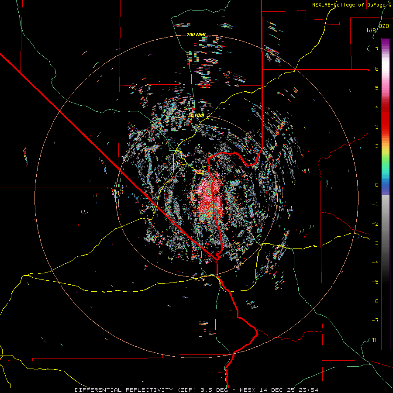Click the -4 value on the dB scale
The image size is (393, 393).
pyautogui.click(x=375, y=262)
